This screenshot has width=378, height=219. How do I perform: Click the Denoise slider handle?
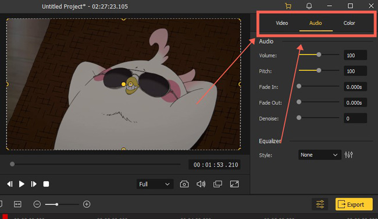(x=299, y=118)
